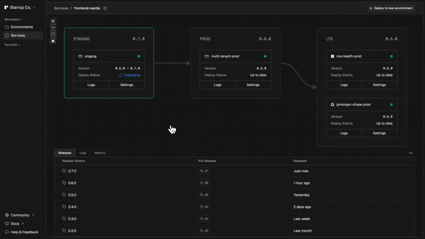This screenshot has width=425, height=239.
Task: Click the zoom in plus icon
Action: (x=53, y=21)
